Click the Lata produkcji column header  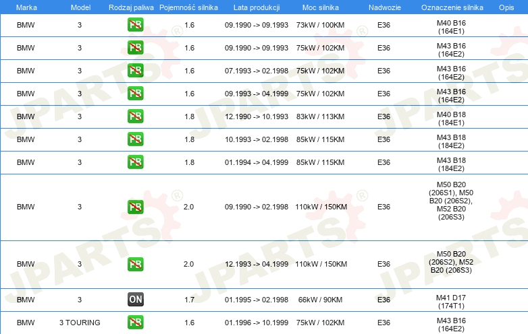click(257, 7)
